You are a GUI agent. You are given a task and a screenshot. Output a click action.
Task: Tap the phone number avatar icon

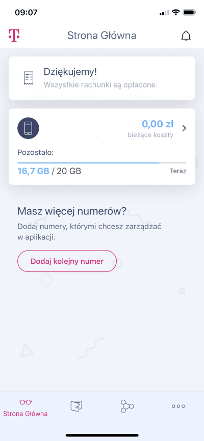28,128
